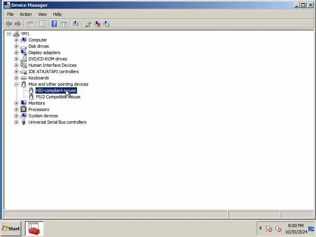Collapse the VM1 root node

click(9, 34)
